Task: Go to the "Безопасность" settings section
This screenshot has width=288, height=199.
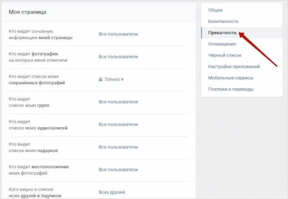Action: pos(223,22)
